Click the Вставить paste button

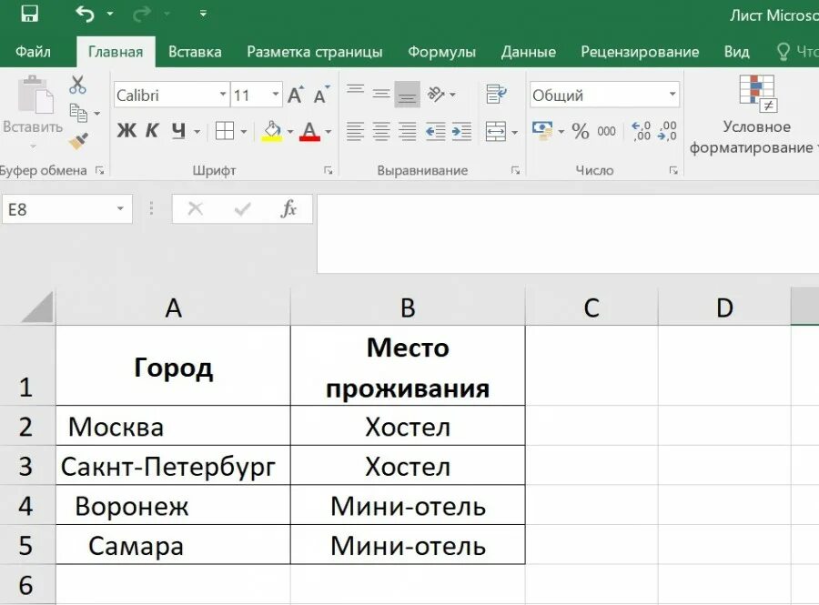pyautogui.click(x=34, y=111)
